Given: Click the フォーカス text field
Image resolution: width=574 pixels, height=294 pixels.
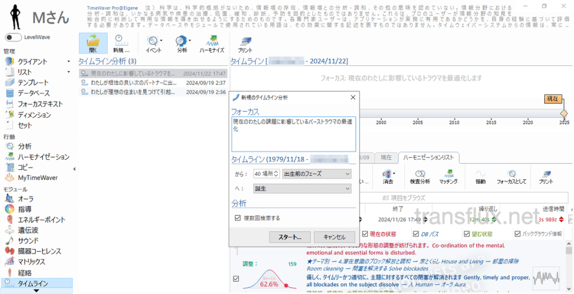Looking at the screenshot, I should pos(294,134).
